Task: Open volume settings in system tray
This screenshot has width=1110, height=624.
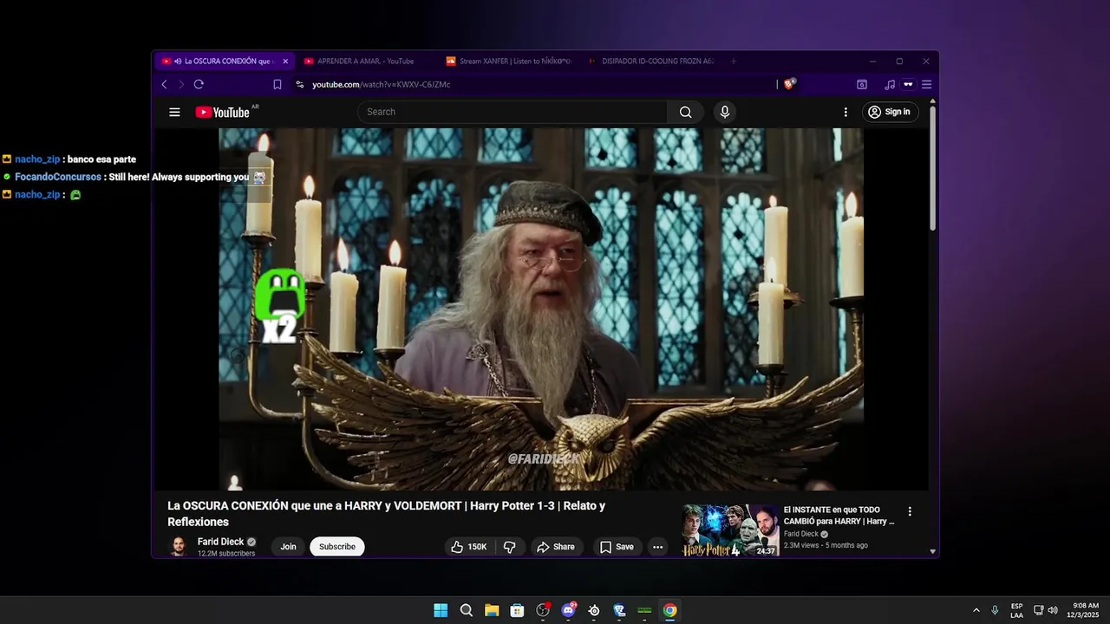Action: click(1053, 610)
